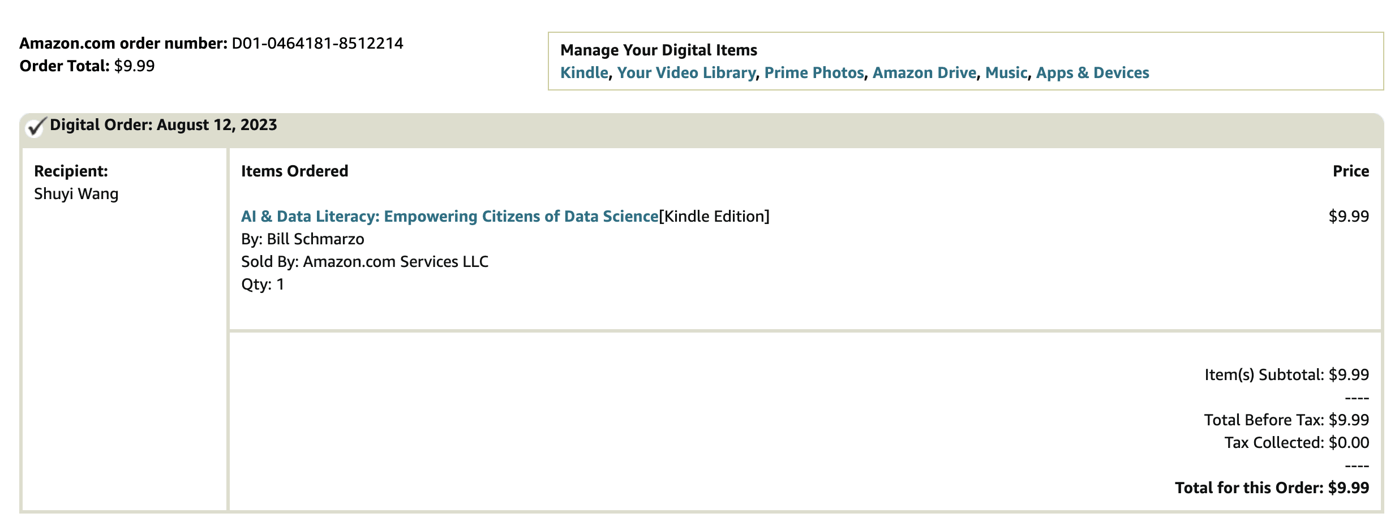Click the checkmark icon beside Digital Order
Image resolution: width=1399 pixels, height=526 pixels.
click(36, 126)
